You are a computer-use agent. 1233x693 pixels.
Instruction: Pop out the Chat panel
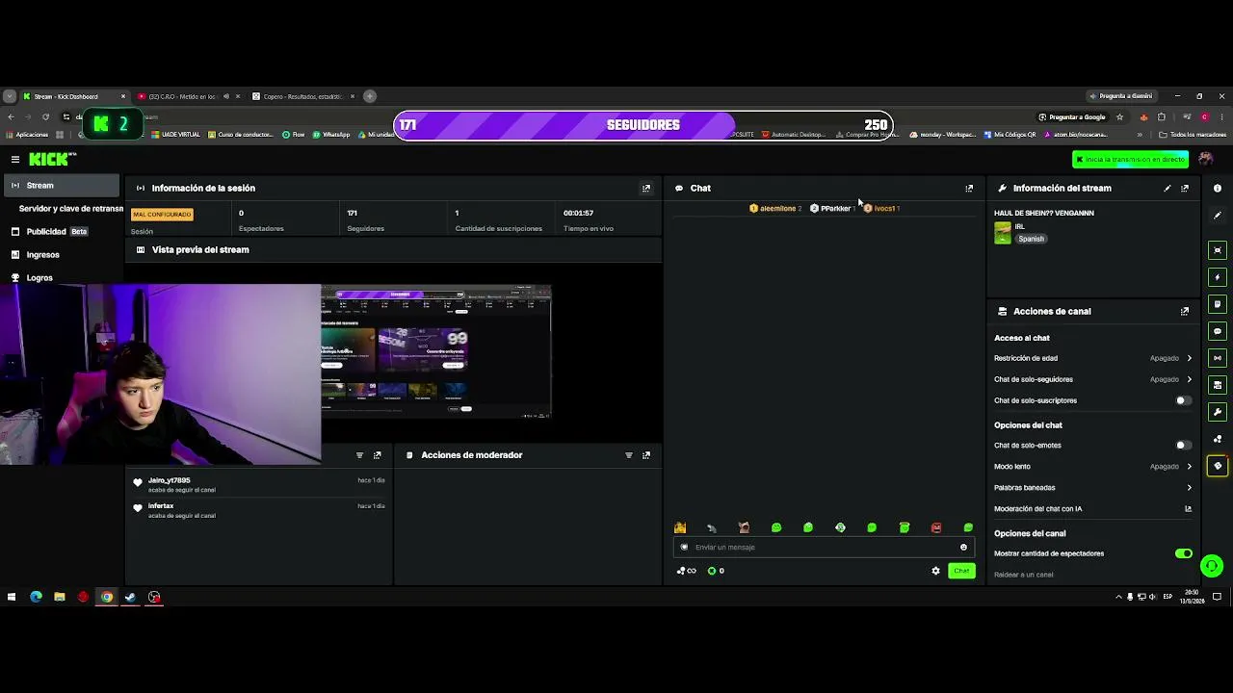969,189
